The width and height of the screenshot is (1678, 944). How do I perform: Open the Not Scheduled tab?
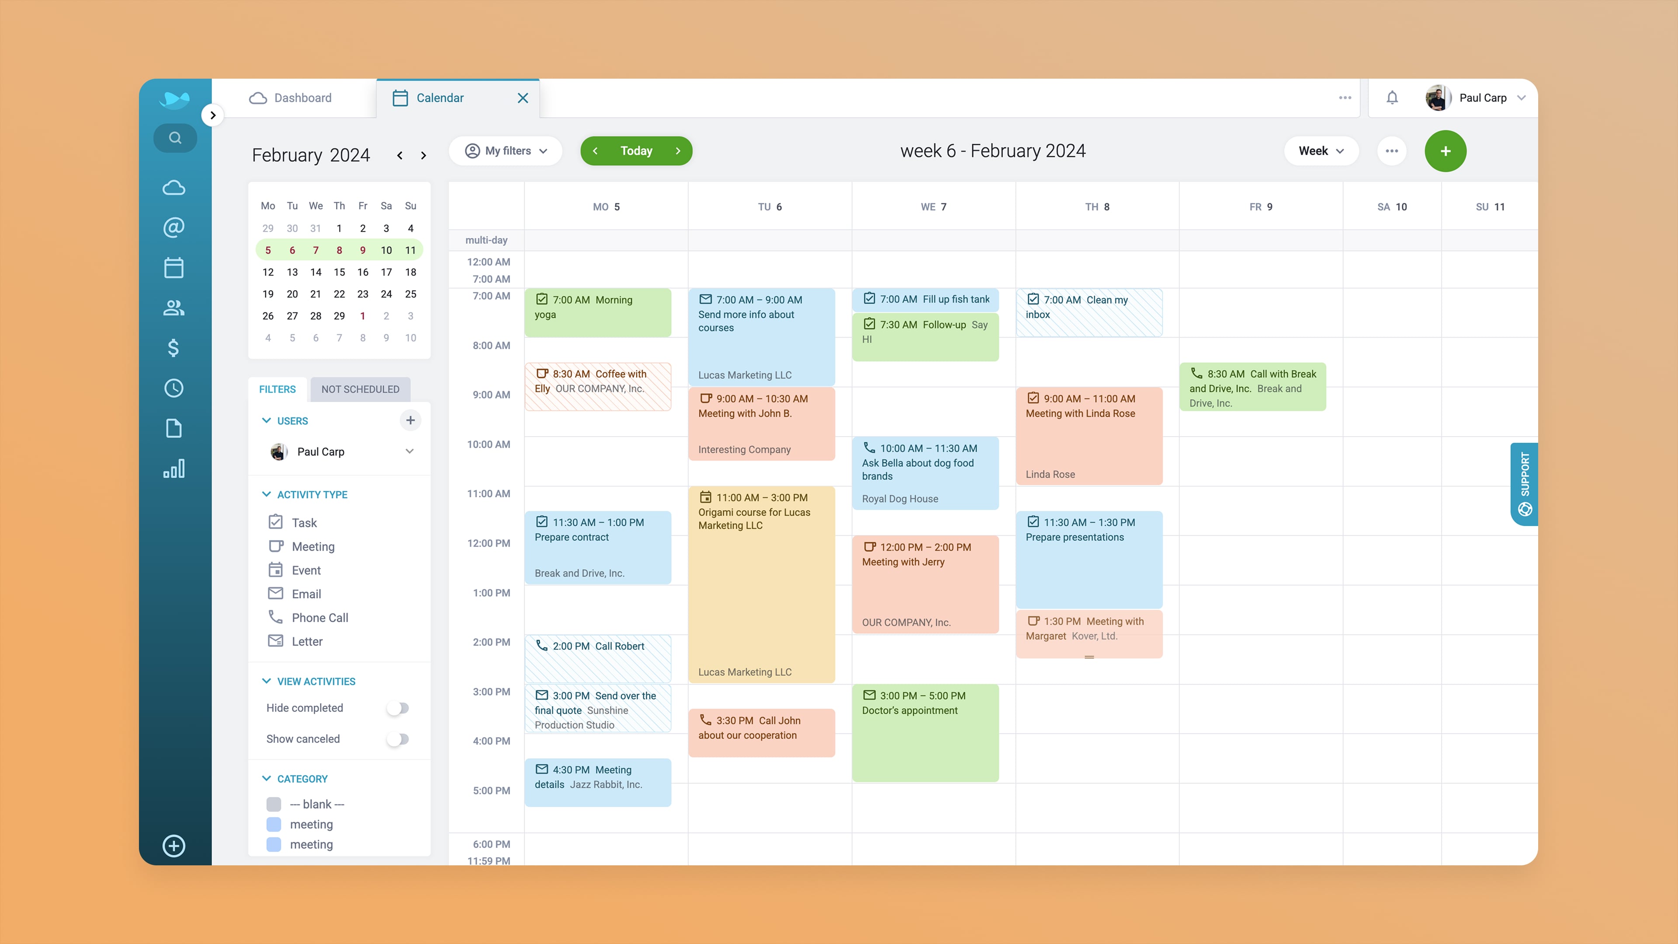pos(360,389)
